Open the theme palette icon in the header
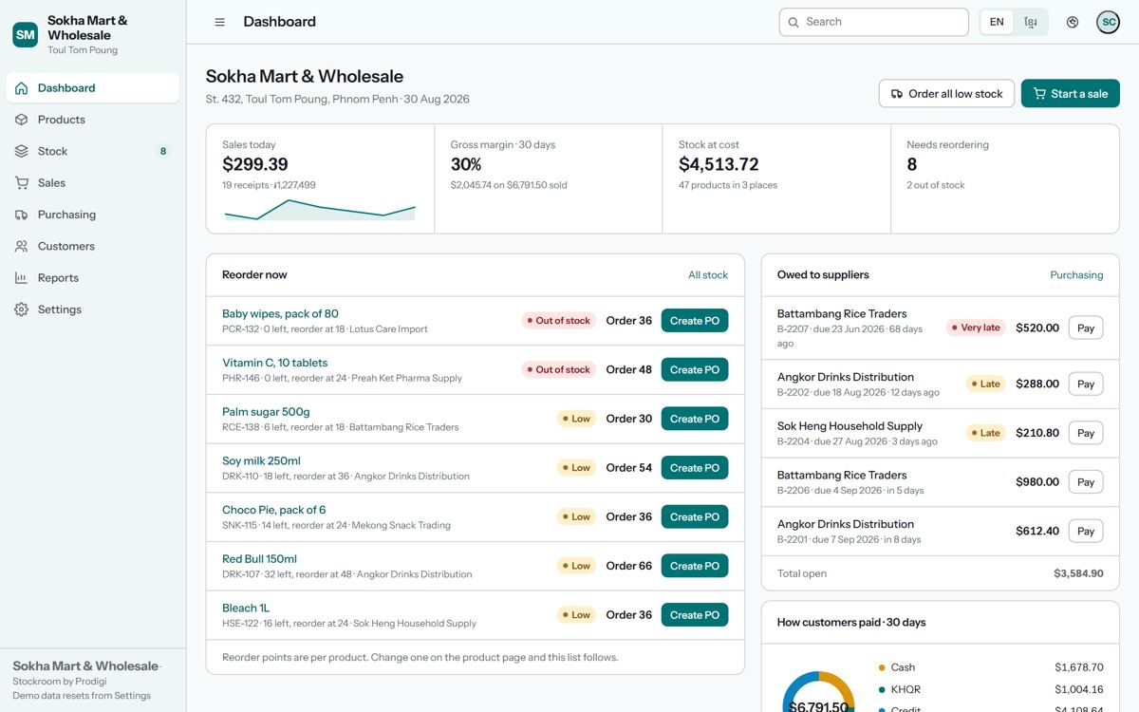The height and width of the screenshot is (712, 1139). coord(1073,22)
